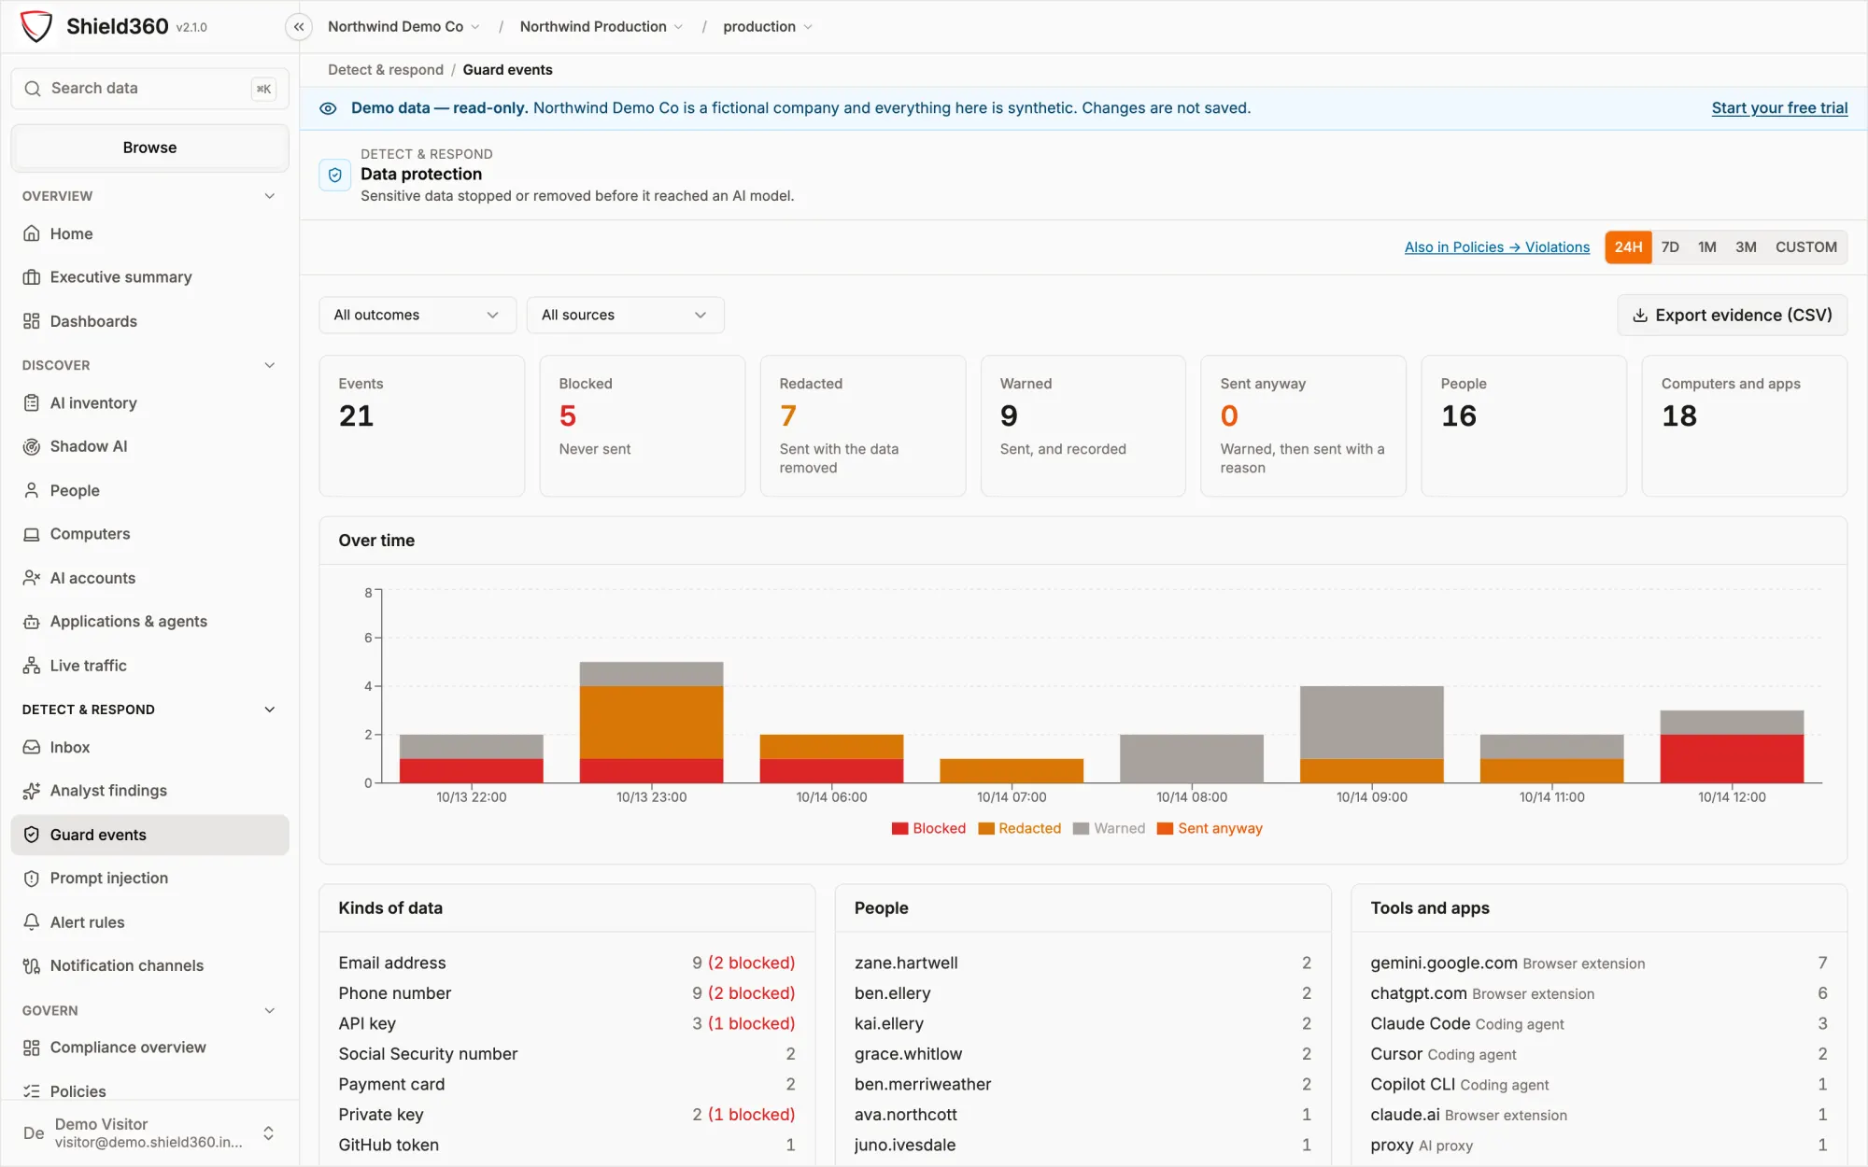The height and width of the screenshot is (1167, 1868).
Task: Open the Inbox in Detect & Respond
Action: (149, 747)
